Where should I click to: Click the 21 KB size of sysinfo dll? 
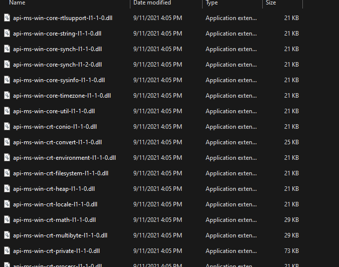pos(291,80)
